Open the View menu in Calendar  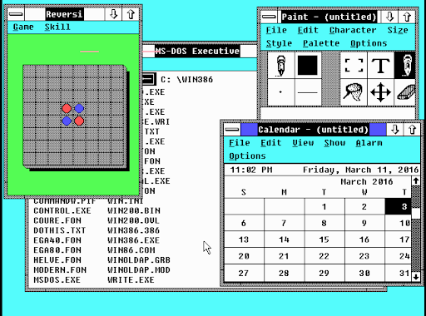click(303, 143)
